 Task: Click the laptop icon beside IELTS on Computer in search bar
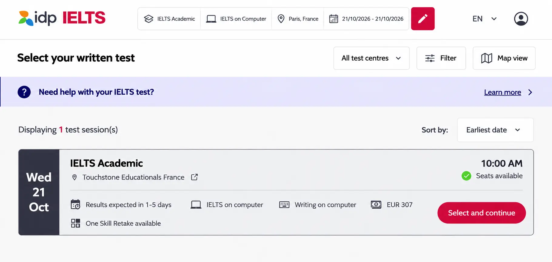[x=211, y=19]
